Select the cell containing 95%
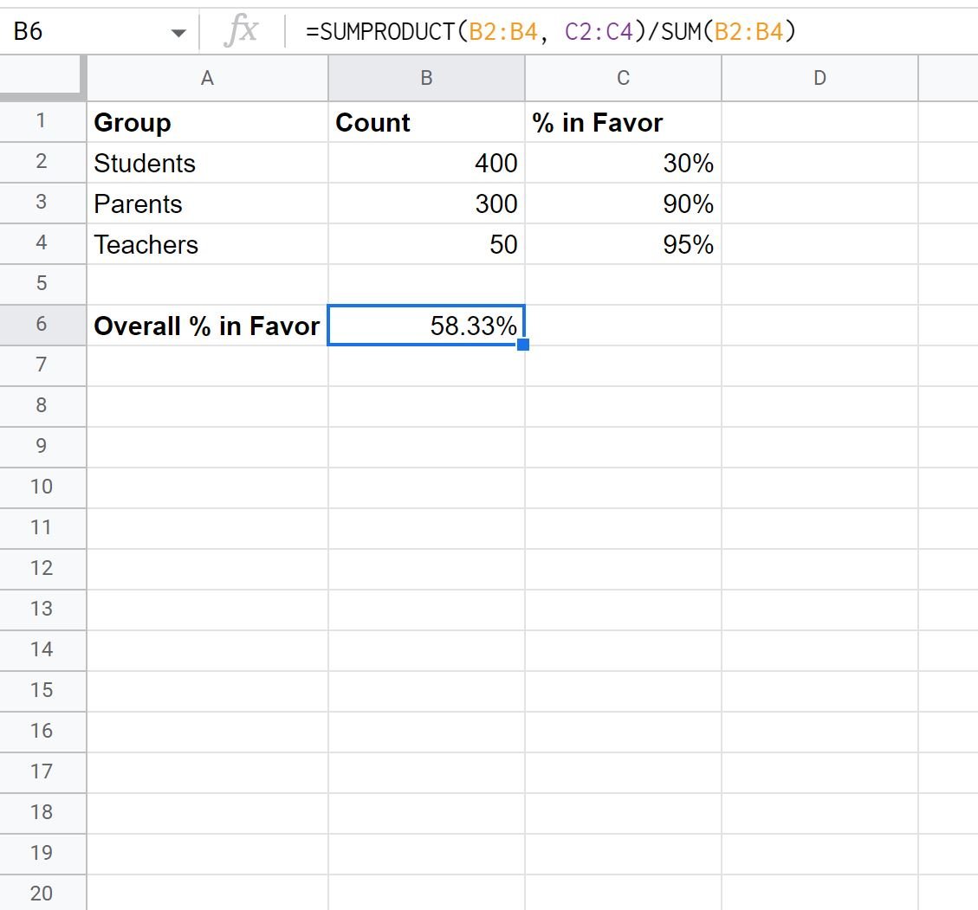The height and width of the screenshot is (910, 978). (623, 243)
